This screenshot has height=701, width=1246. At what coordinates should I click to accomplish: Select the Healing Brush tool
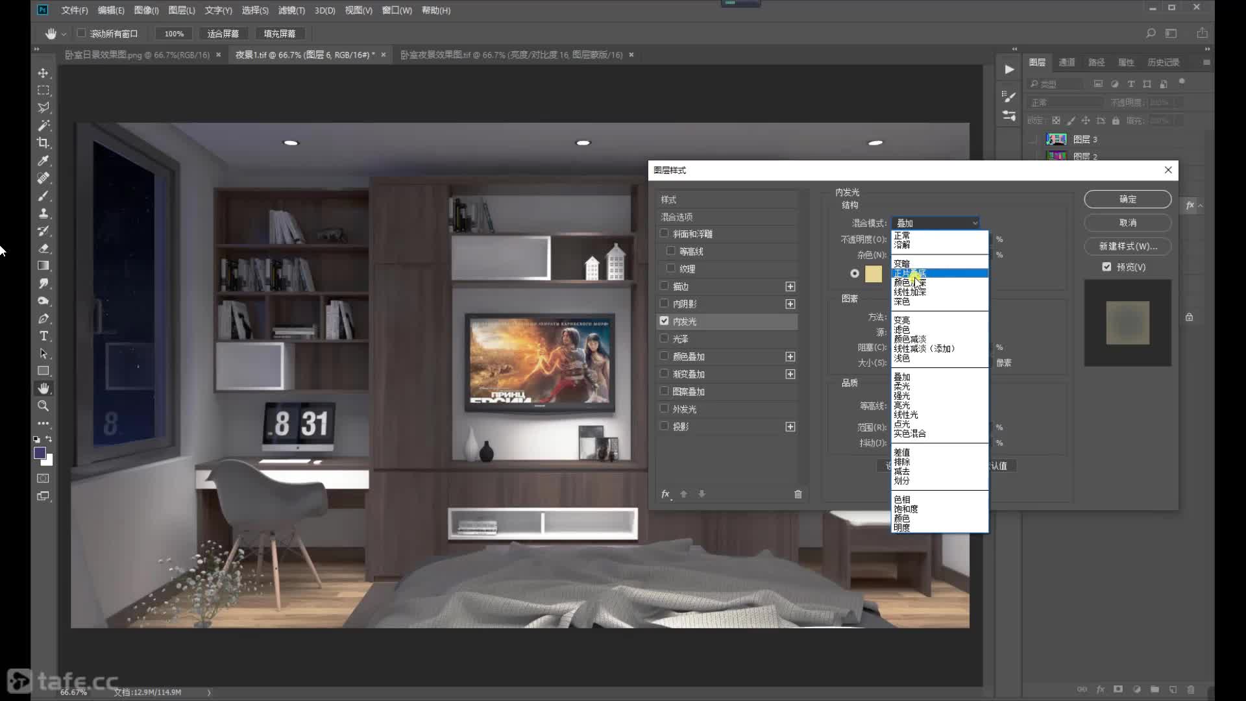pyautogui.click(x=43, y=178)
